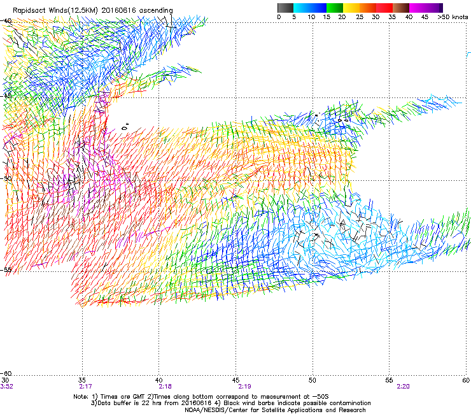Image resolution: width=471 pixels, height=414 pixels.
Task: Click the longitude label '50' on bottom axis
Action: (x=313, y=380)
